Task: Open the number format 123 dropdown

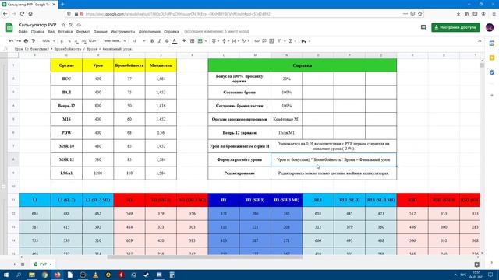Action: pyautogui.click(x=92, y=41)
